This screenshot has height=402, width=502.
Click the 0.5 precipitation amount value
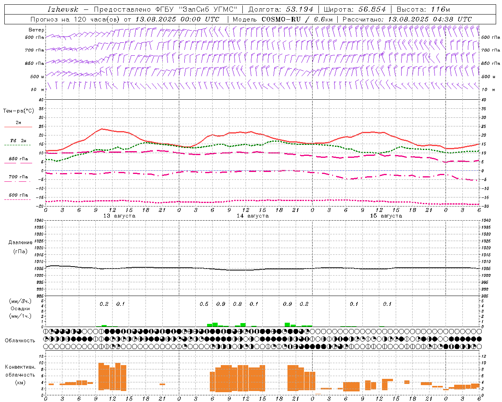point(204,304)
